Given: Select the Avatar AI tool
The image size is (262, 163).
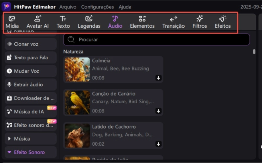Looking at the screenshot, I should pos(37,22).
